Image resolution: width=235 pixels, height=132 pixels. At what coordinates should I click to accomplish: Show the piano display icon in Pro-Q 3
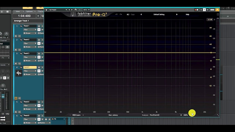pyautogui.click(x=45, y=112)
